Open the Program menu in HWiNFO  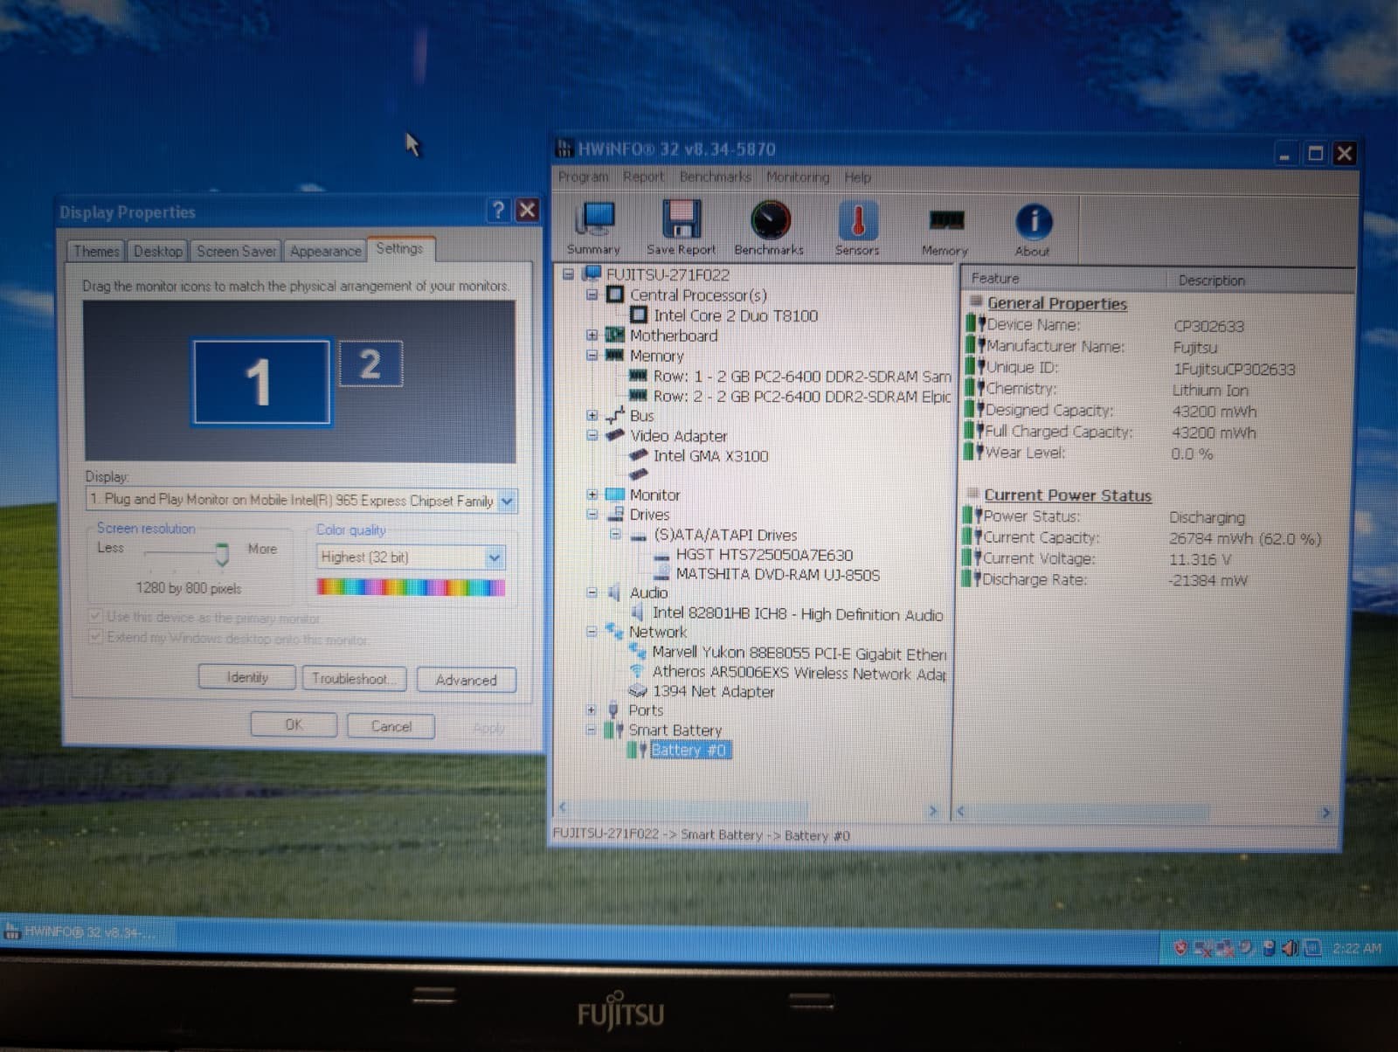[x=583, y=176]
